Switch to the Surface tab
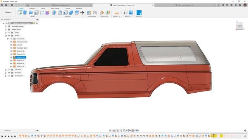 point(33,8)
